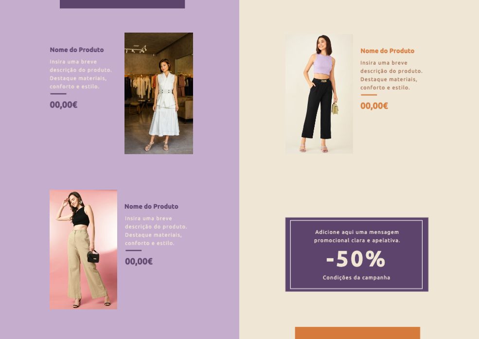Viewport: 479px width, 339px height.
Task: Click the orange 00,00€ price
Action: pos(374,106)
